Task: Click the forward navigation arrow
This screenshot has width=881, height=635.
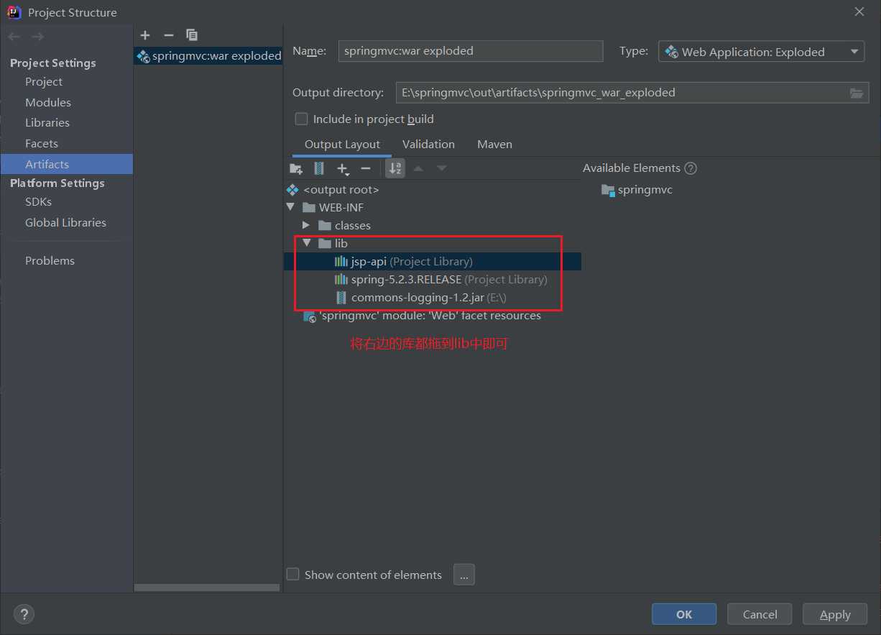Action: [37, 36]
